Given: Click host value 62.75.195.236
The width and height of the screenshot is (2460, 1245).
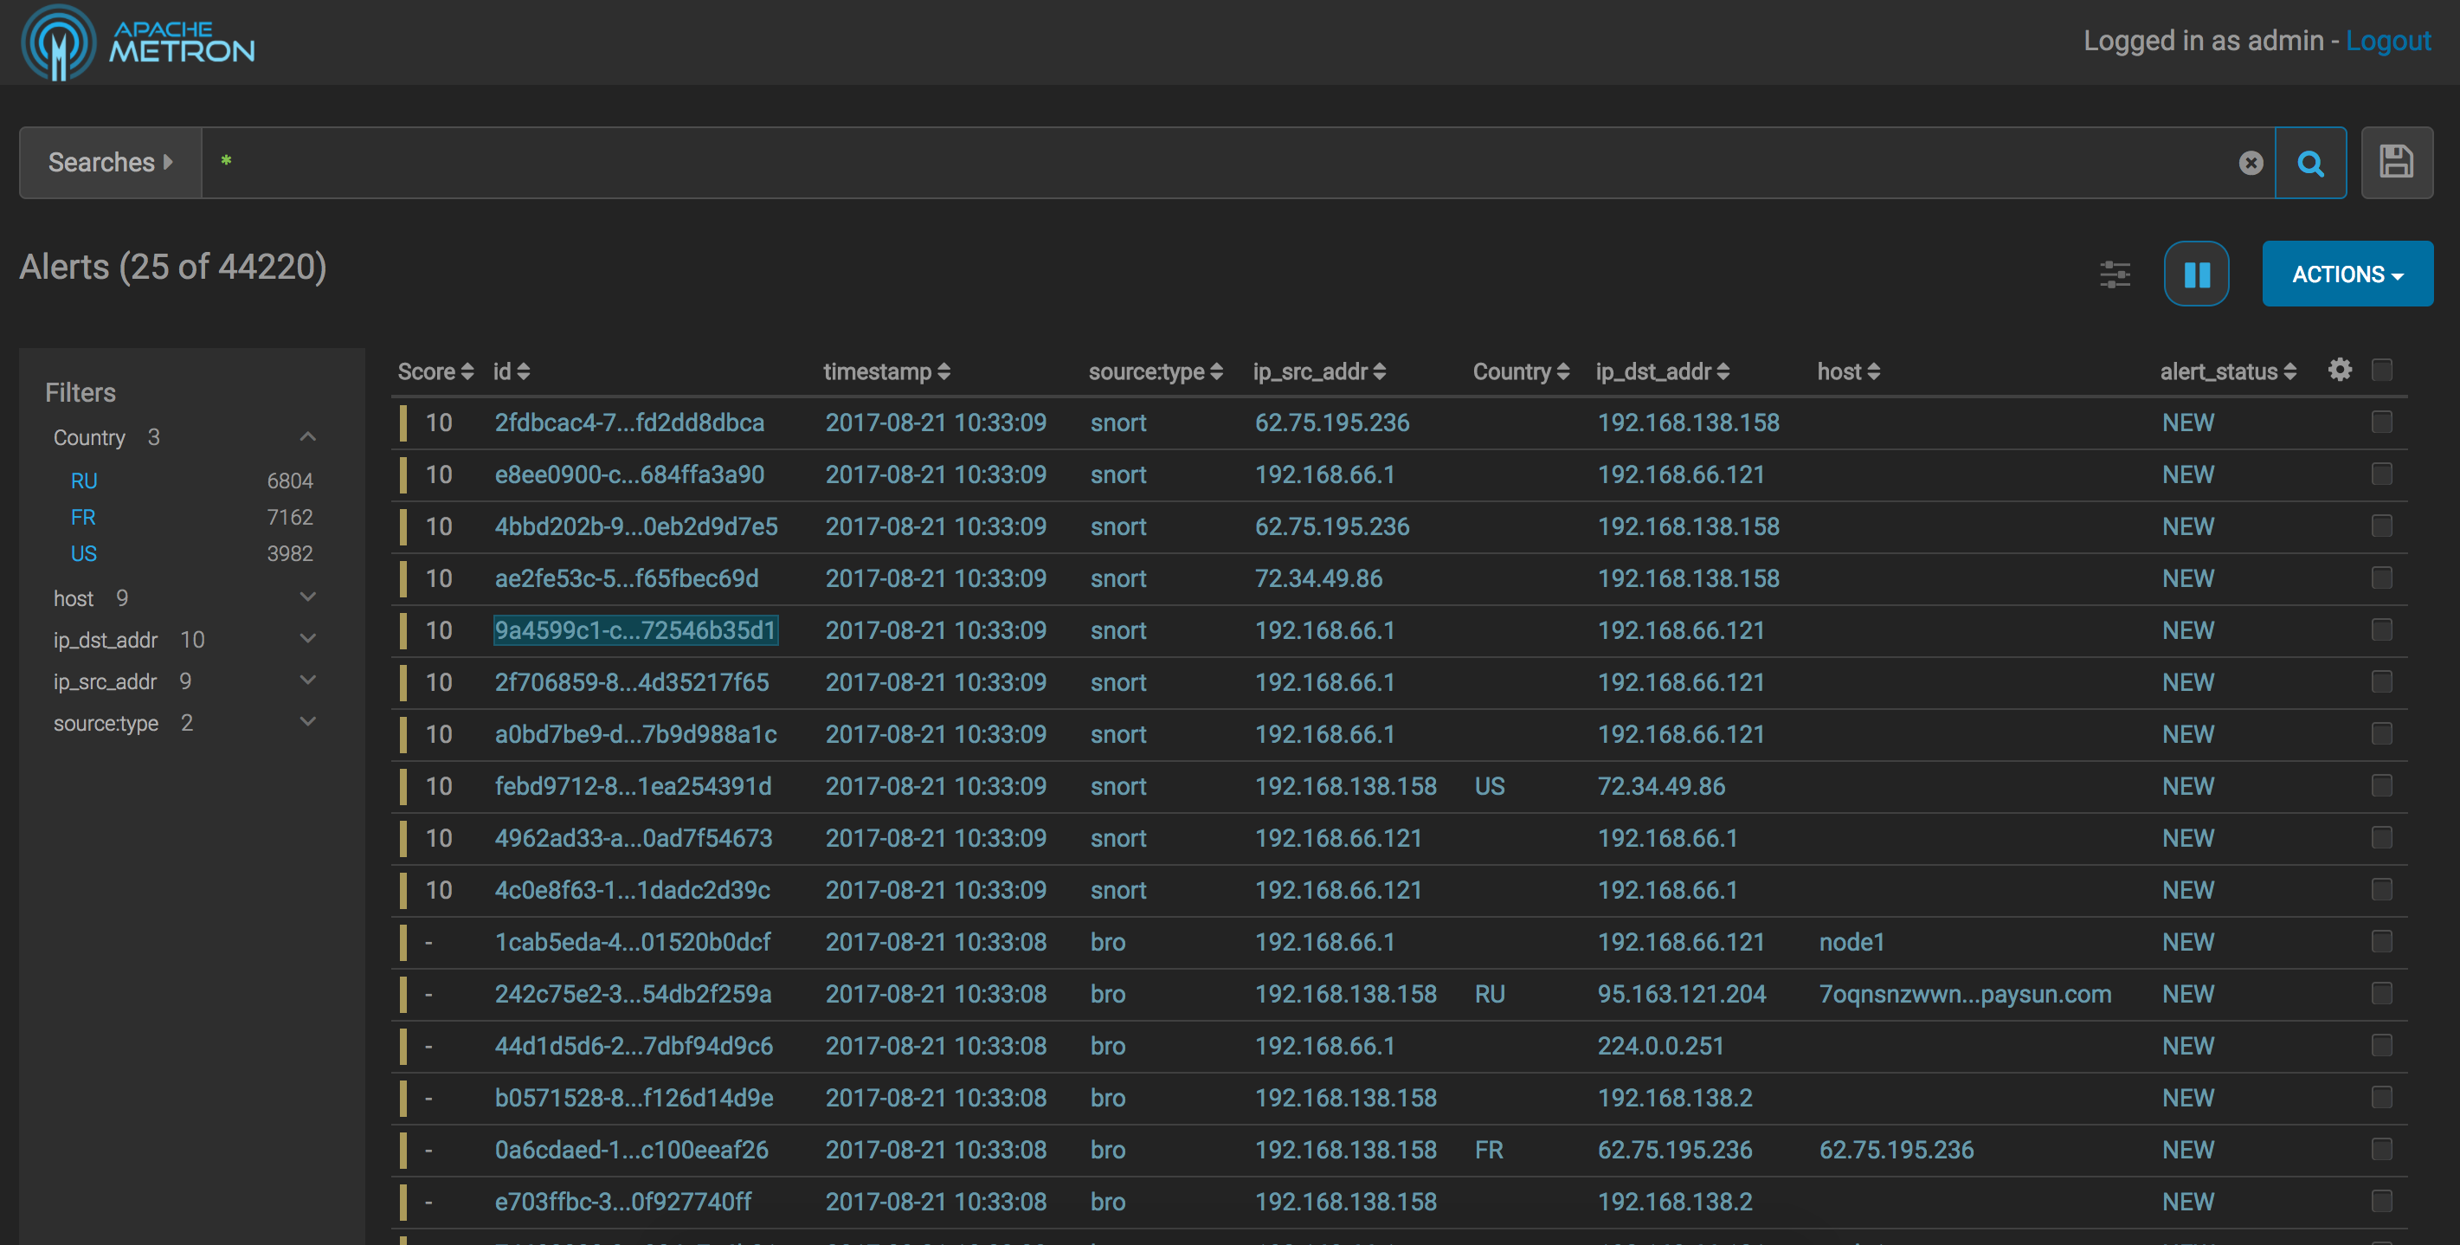Looking at the screenshot, I should pyautogui.click(x=1896, y=1150).
